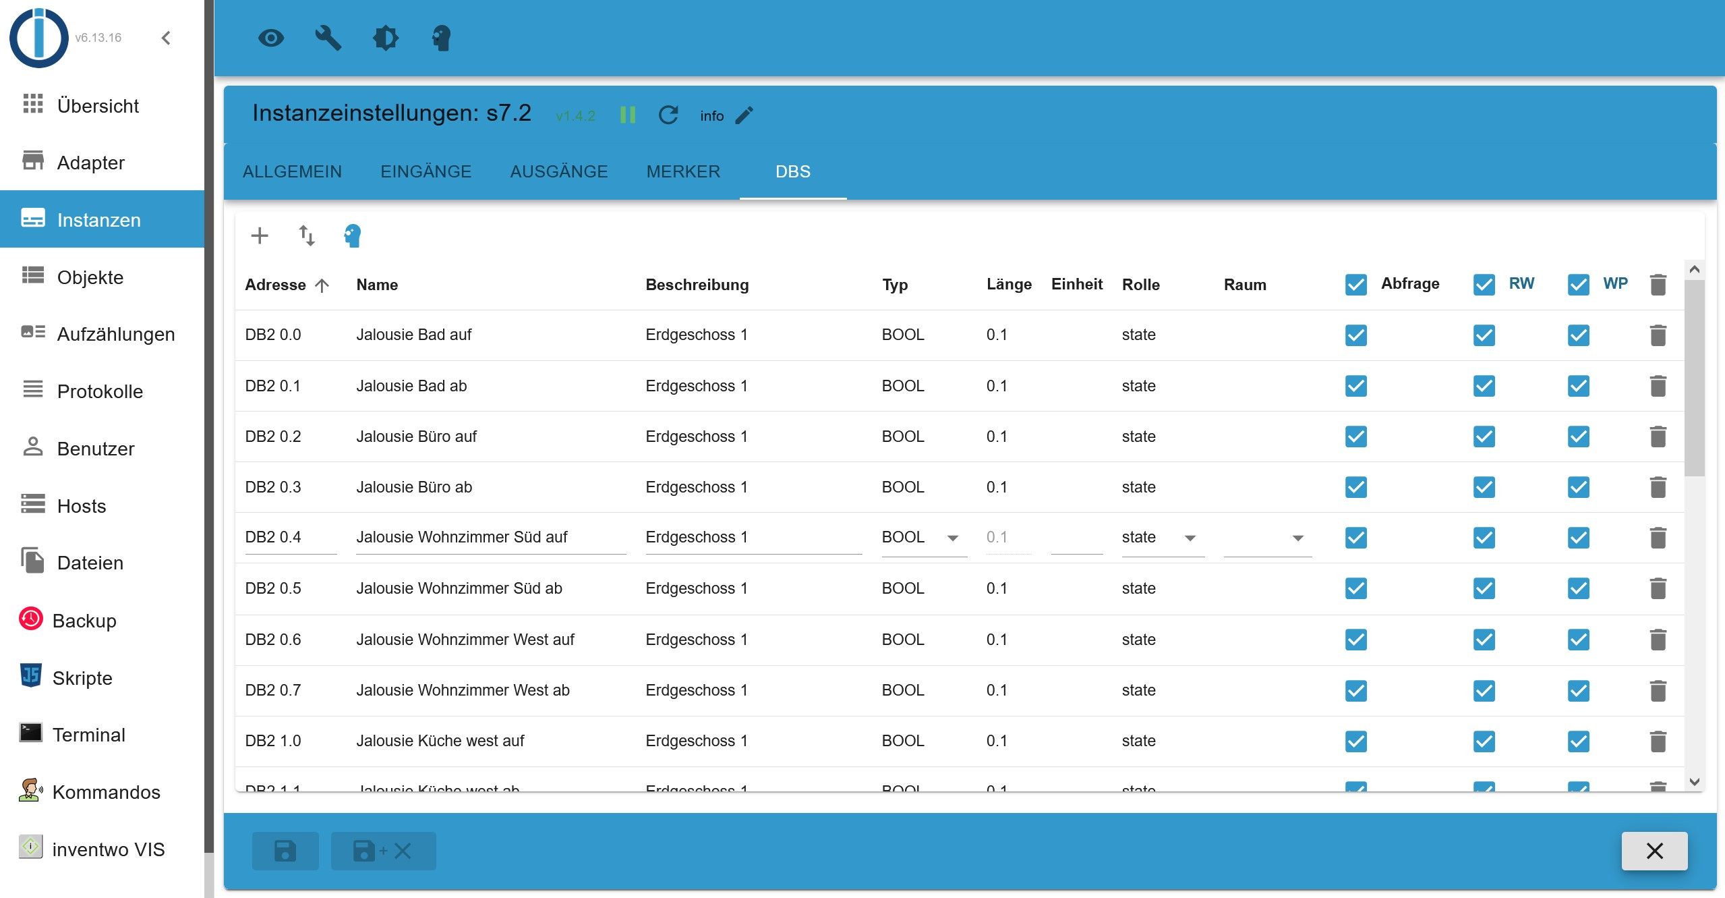The height and width of the screenshot is (898, 1725).
Task: Open the Typ BOOL dropdown for DB2 0.4
Action: (923, 538)
